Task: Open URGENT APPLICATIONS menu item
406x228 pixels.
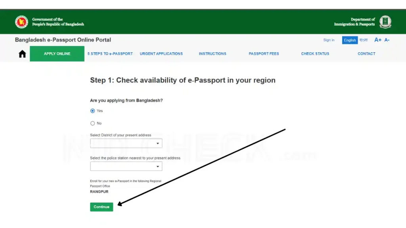Action: (161, 54)
